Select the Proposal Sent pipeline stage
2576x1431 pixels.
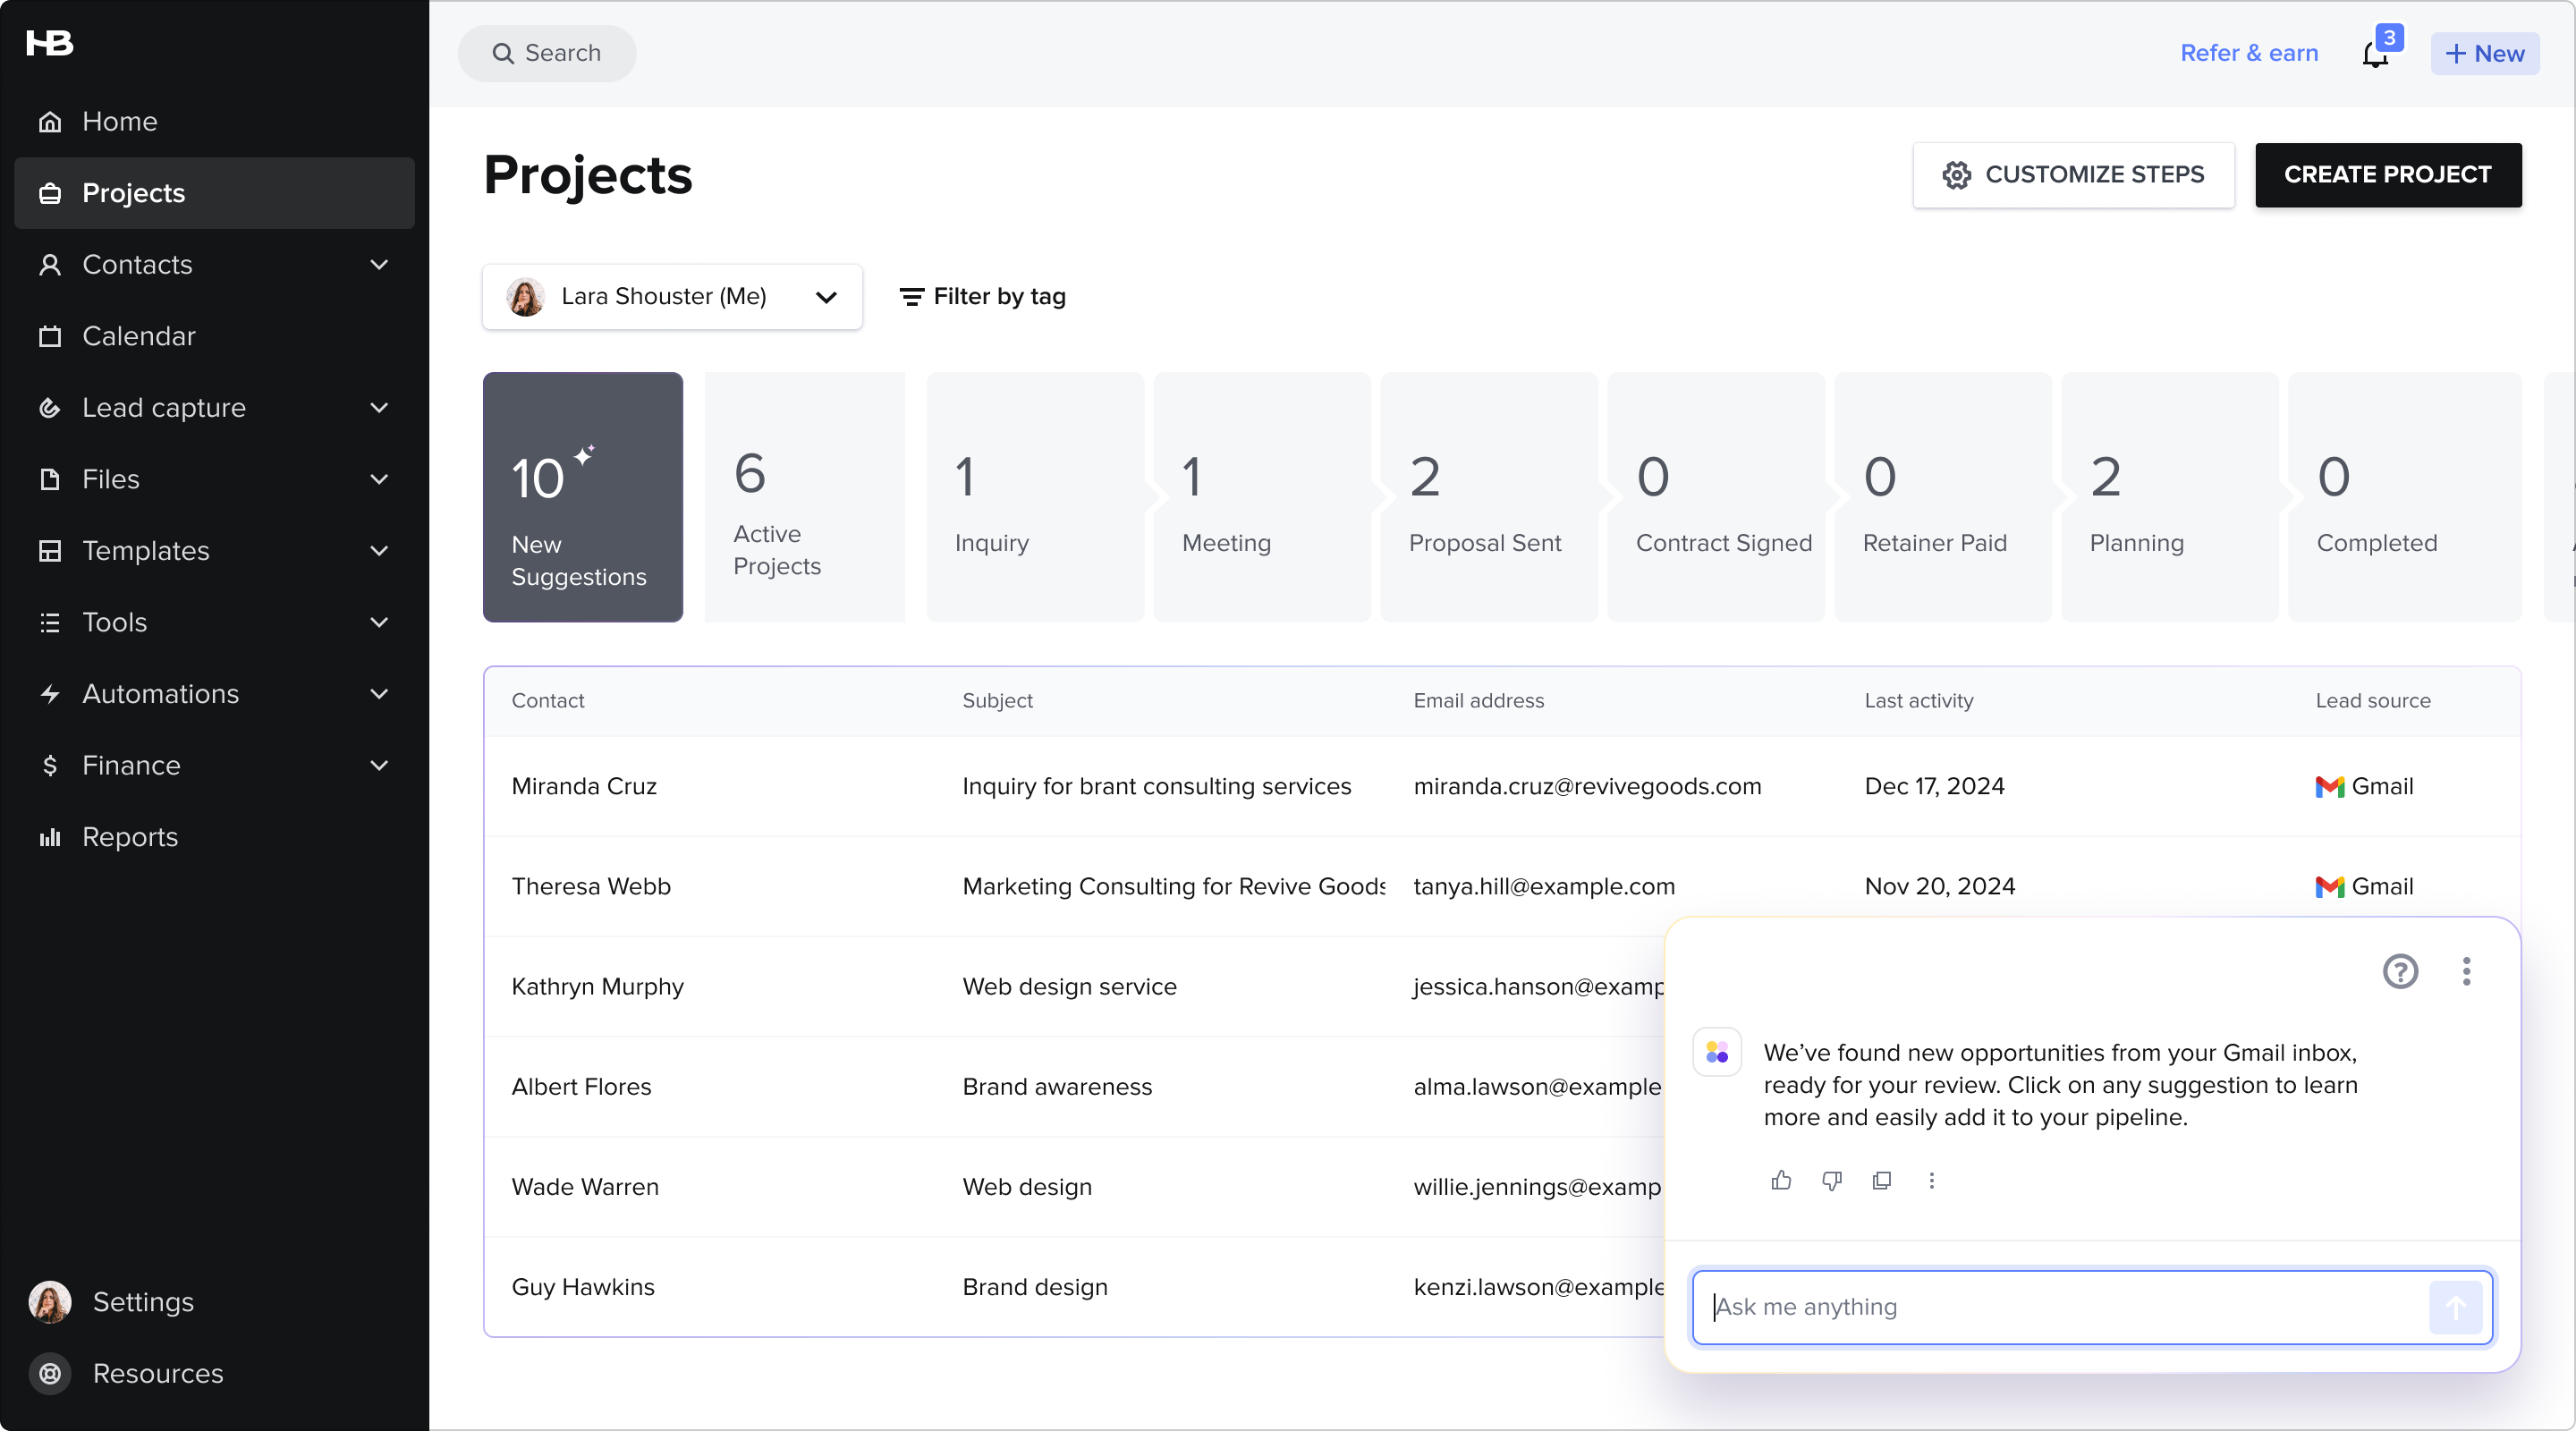point(1486,498)
